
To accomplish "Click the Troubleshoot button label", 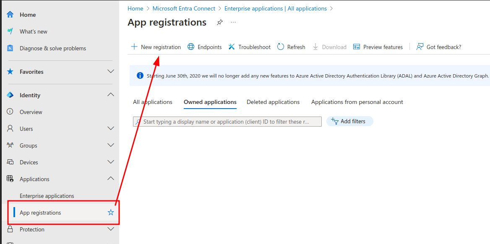I will 254,47.
